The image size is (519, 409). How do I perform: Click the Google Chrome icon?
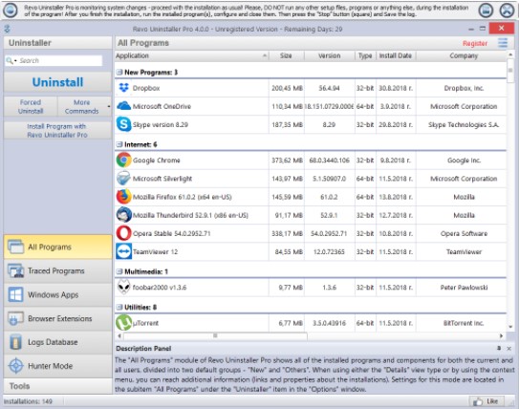point(124,161)
